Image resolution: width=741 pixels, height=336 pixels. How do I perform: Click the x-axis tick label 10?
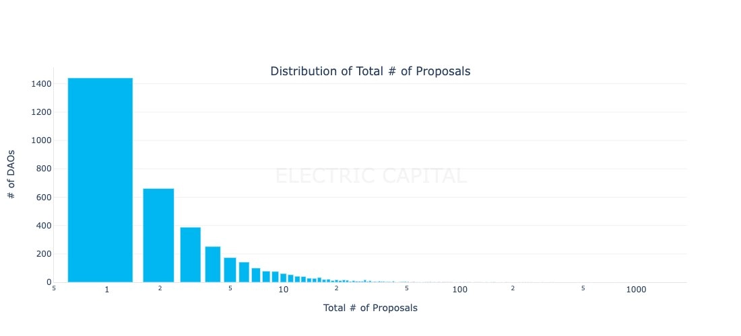[283, 290]
